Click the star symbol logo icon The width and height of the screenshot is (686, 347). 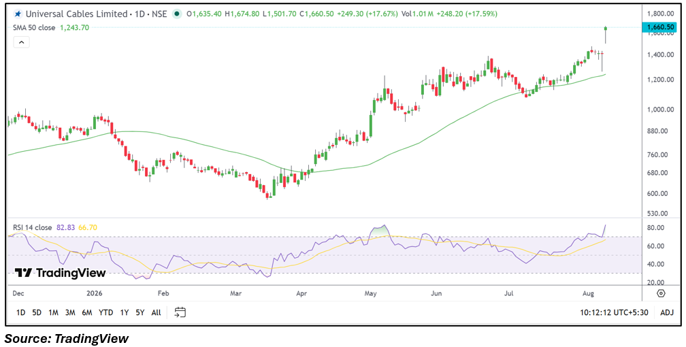pos(18,14)
